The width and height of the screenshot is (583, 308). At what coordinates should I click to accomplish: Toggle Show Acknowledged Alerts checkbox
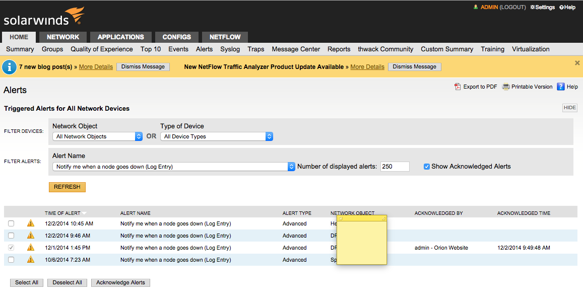(x=427, y=167)
